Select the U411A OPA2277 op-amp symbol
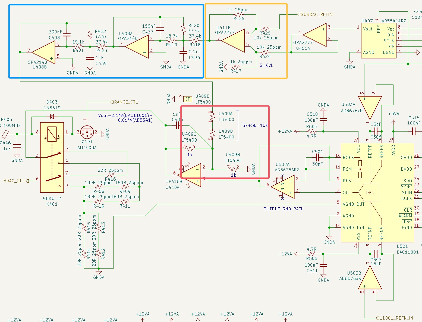422x322 pixels. coord(314,35)
